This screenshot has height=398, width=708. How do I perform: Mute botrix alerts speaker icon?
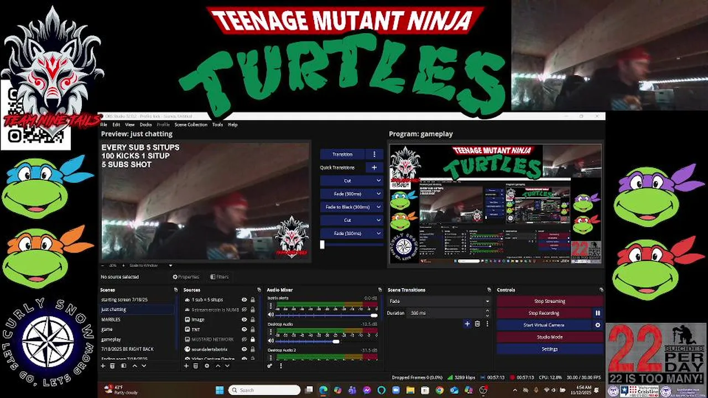[271, 315]
